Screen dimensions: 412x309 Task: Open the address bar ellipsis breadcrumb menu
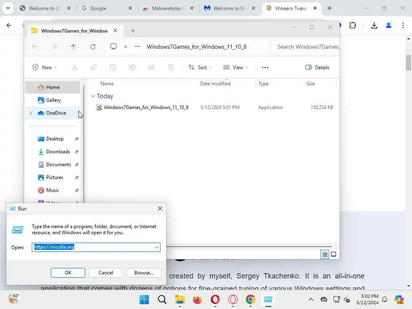tap(137, 47)
